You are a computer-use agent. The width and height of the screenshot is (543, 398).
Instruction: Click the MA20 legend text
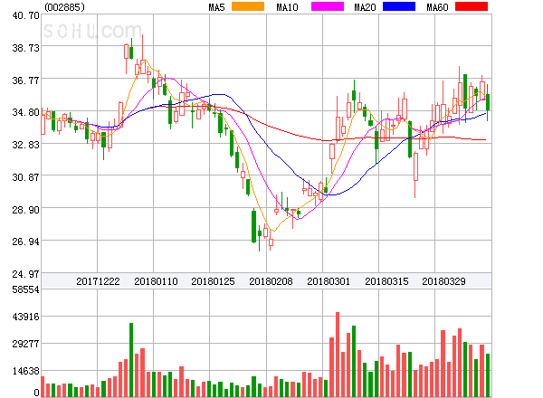(365, 7)
